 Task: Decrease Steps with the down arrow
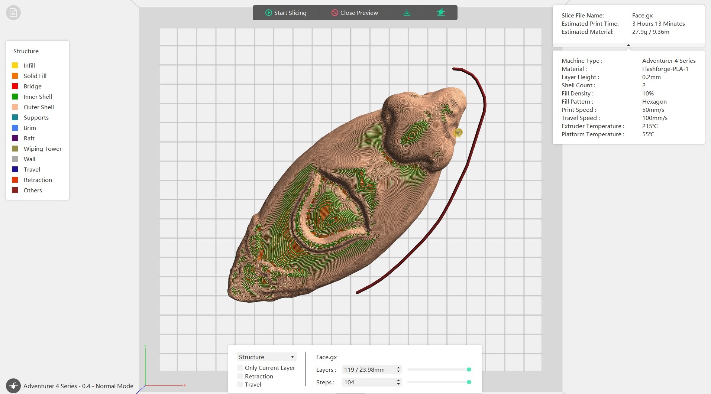click(x=398, y=384)
